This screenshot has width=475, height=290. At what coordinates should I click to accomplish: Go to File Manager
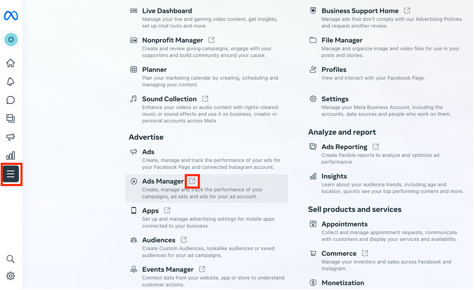pyautogui.click(x=342, y=40)
